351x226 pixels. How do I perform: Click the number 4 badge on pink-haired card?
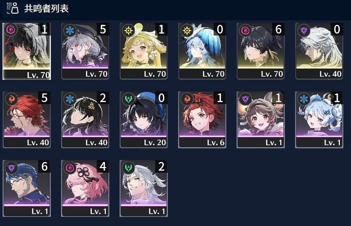(x=103, y=167)
